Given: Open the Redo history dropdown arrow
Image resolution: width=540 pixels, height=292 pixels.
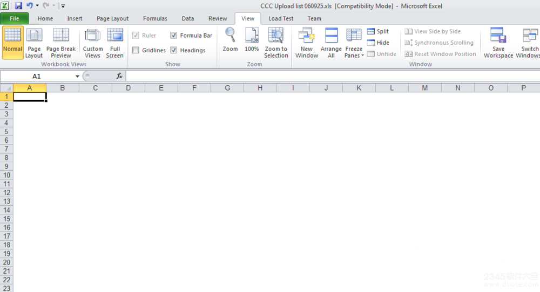Looking at the screenshot, I should click(53, 5).
